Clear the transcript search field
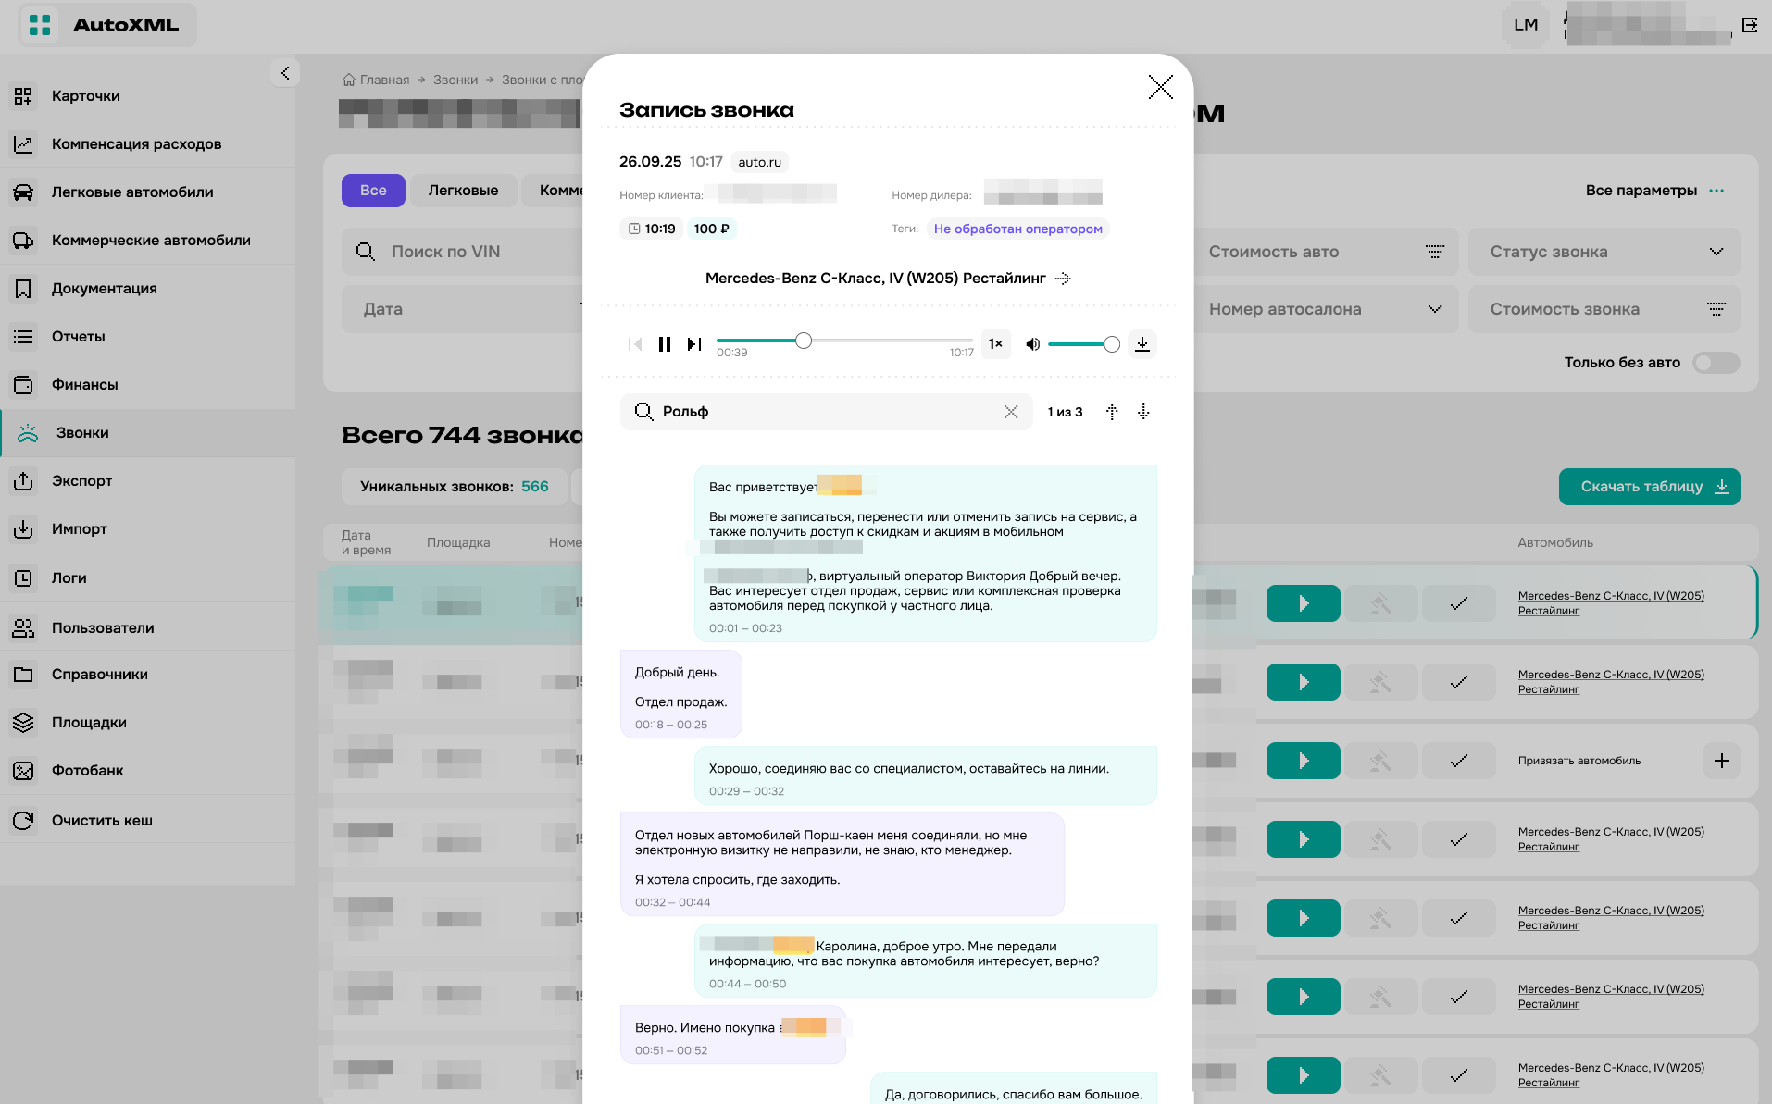Screen dimensions: 1772x1104 click(1011, 412)
